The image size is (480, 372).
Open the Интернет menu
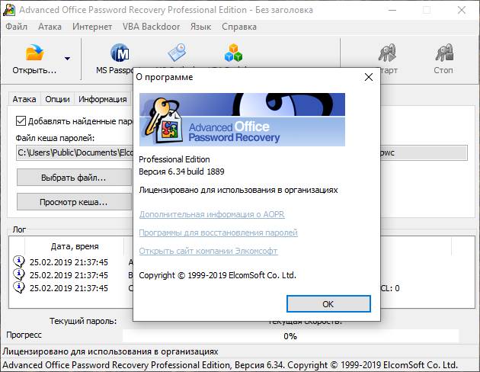click(92, 27)
